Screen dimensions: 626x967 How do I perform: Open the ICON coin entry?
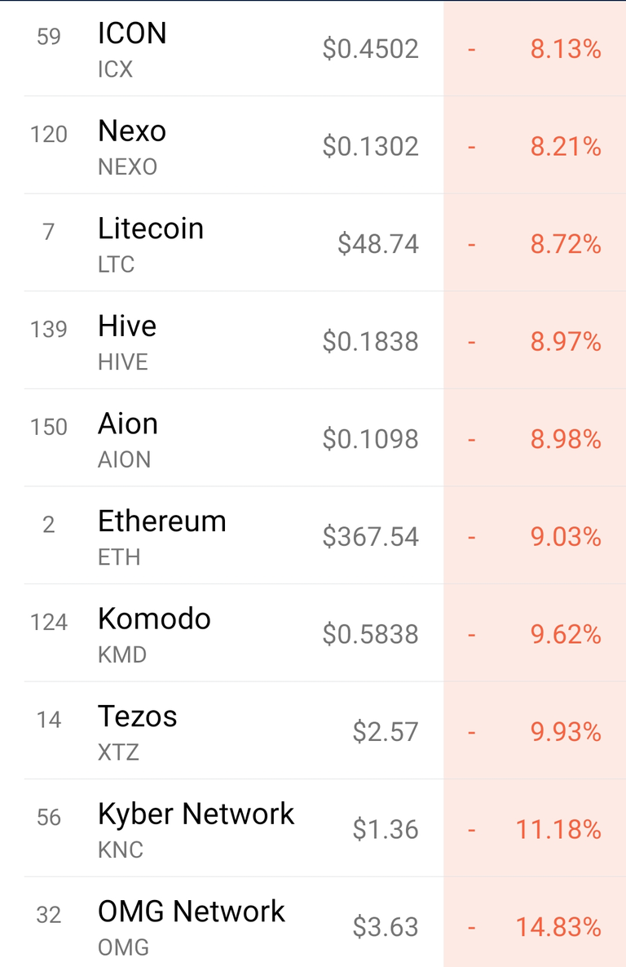pos(132,33)
